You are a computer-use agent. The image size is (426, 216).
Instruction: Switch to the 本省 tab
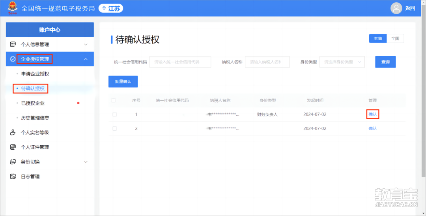378,39
